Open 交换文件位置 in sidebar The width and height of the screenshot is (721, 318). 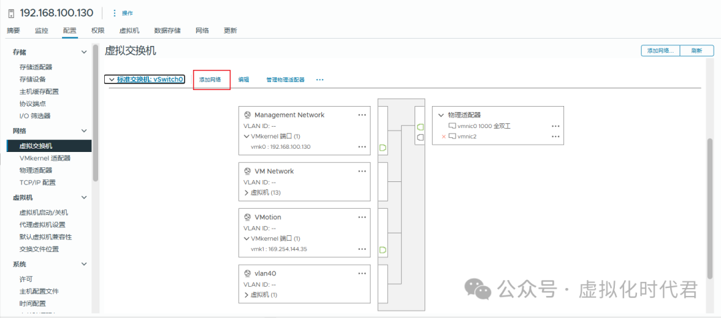click(x=39, y=249)
